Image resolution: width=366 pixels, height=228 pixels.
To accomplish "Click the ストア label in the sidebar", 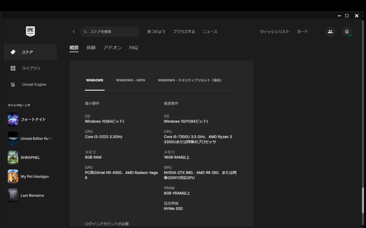I will tap(27, 52).
